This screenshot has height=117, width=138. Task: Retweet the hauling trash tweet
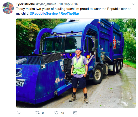click(38, 113)
